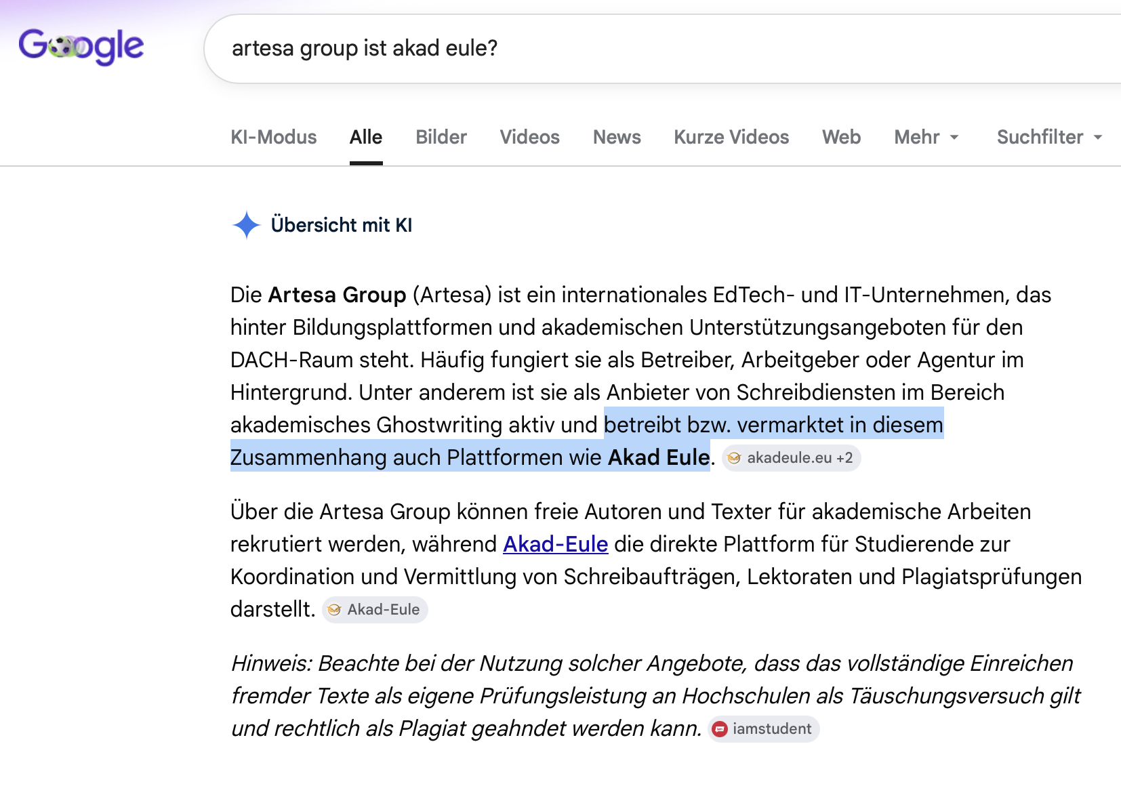Click the word Täuschungsversuch in the note
The image size is (1121, 805).
click(946, 696)
